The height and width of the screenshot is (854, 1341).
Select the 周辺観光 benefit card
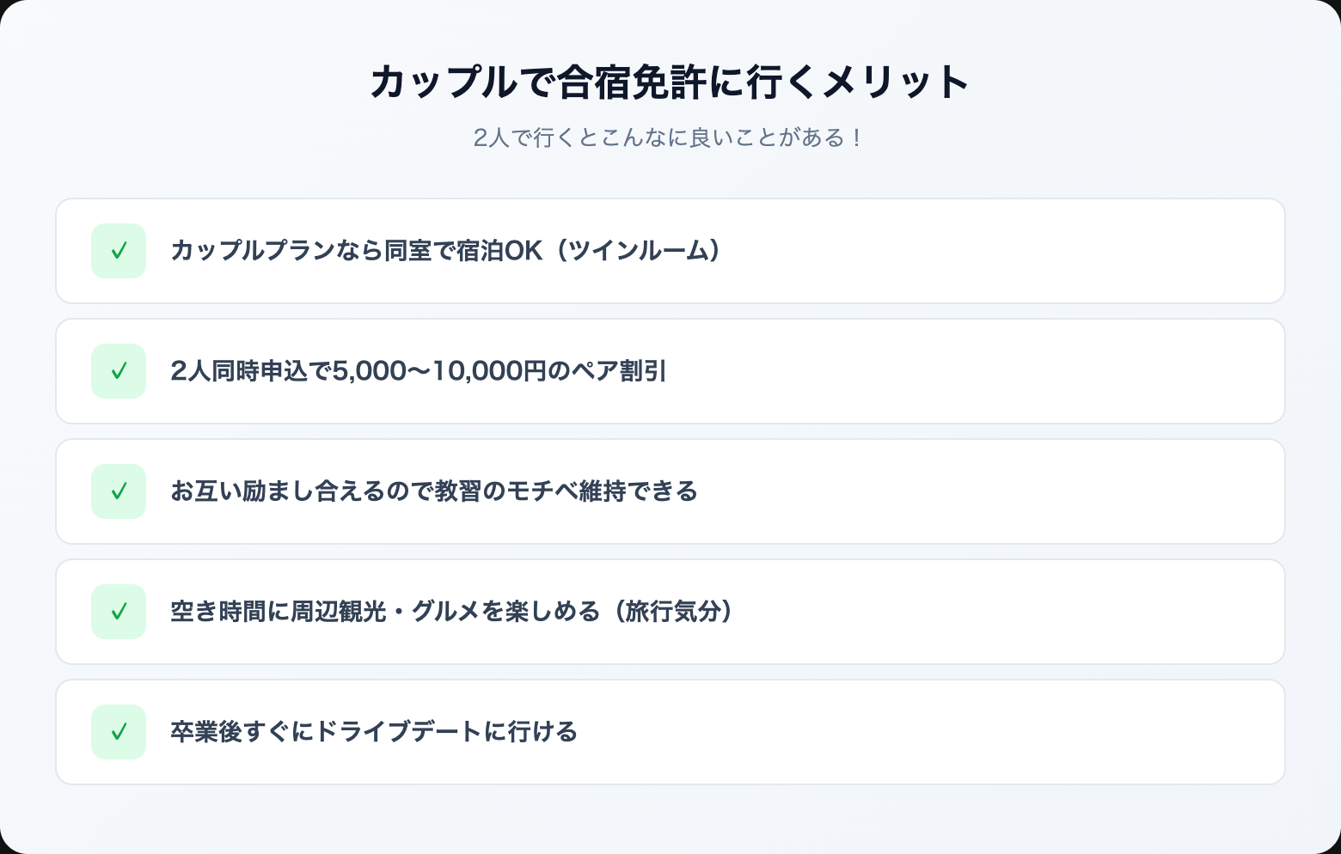[x=946, y=612]
